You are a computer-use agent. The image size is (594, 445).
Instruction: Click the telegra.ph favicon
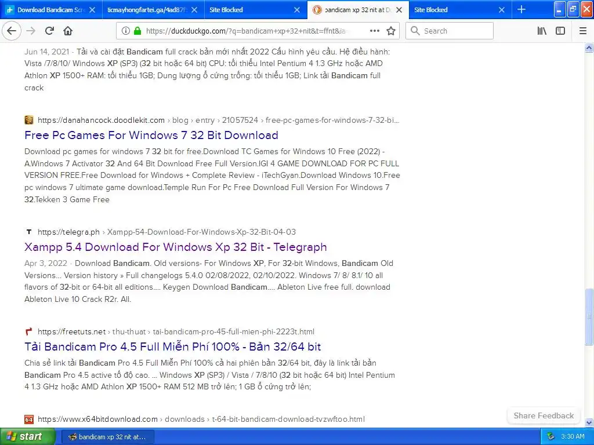pyautogui.click(x=29, y=232)
